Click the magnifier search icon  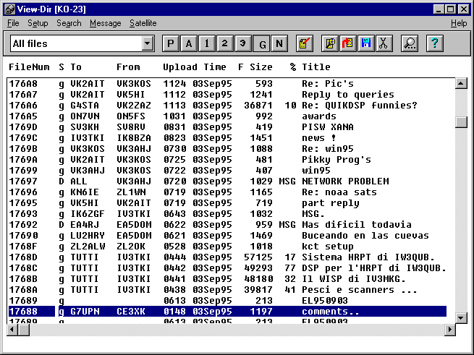(410, 43)
